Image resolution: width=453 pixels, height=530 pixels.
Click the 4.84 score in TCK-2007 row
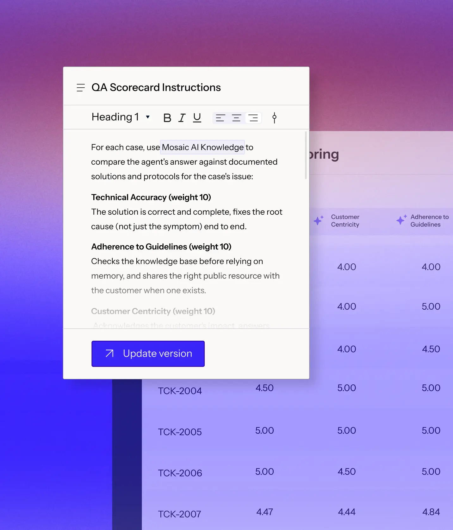point(431,512)
